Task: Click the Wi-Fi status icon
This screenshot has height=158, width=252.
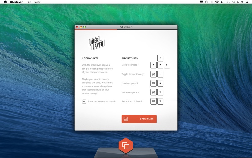Action: pyautogui.click(x=217, y=2)
